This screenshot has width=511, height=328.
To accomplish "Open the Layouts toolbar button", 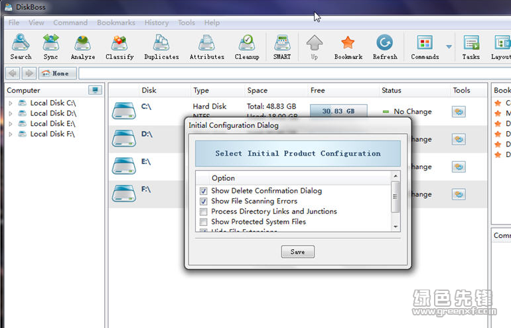I will point(501,47).
